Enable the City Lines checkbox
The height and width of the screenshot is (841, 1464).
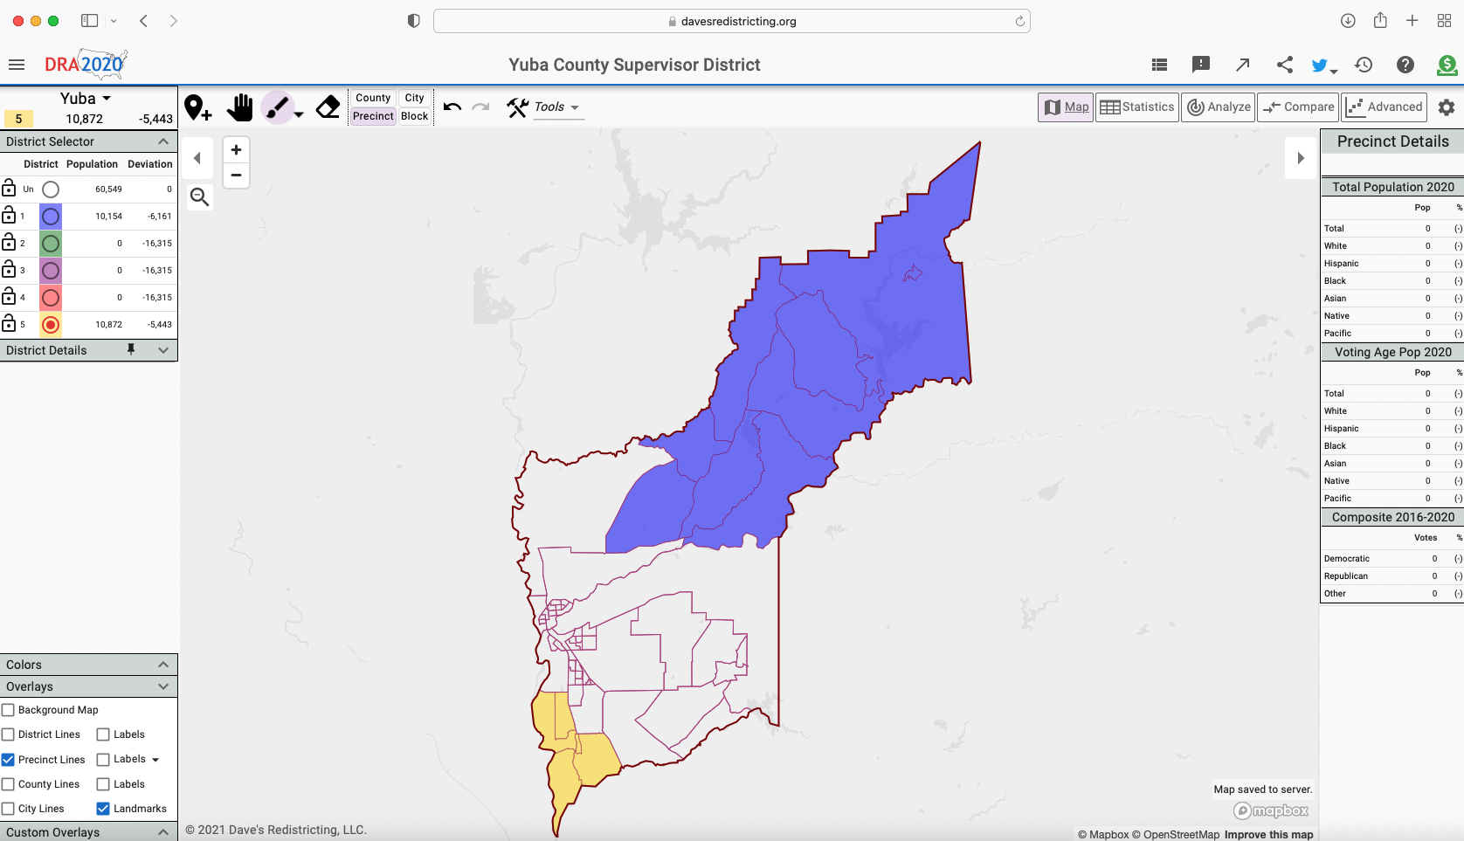click(8, 809)
